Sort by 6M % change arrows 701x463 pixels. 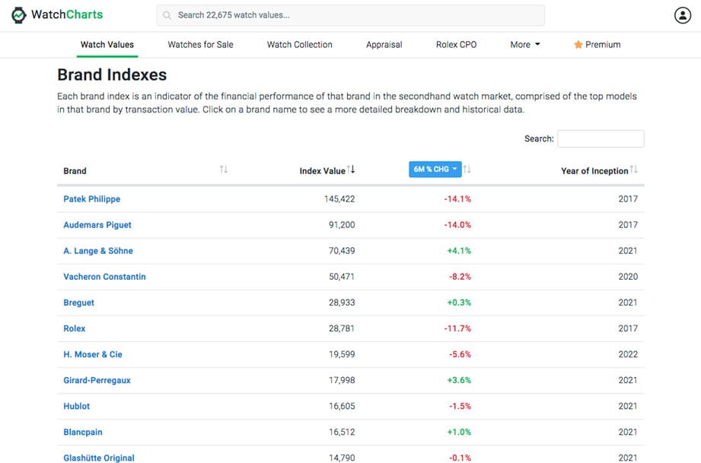pyautogui.click(x=467, y=170)
